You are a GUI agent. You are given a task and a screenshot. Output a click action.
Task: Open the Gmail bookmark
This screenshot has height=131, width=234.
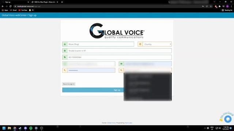click(13, 10)
